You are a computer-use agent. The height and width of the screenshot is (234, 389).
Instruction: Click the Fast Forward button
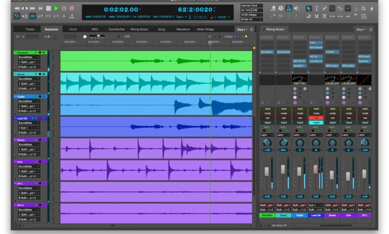point(32,8)
